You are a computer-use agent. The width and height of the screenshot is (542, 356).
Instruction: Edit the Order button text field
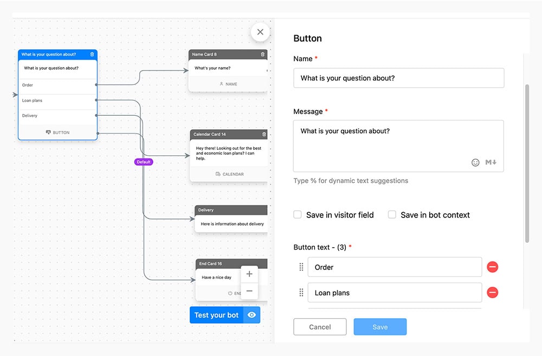coord(395,267)
